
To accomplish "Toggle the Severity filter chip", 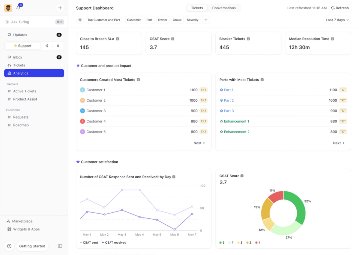I will tap(192, 20).
